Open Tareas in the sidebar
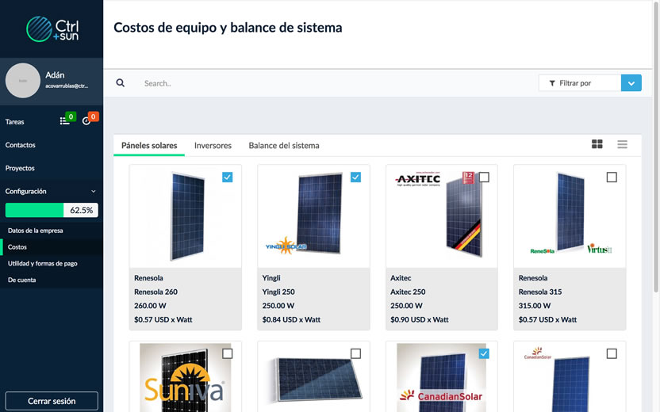 tap(15, 121)
